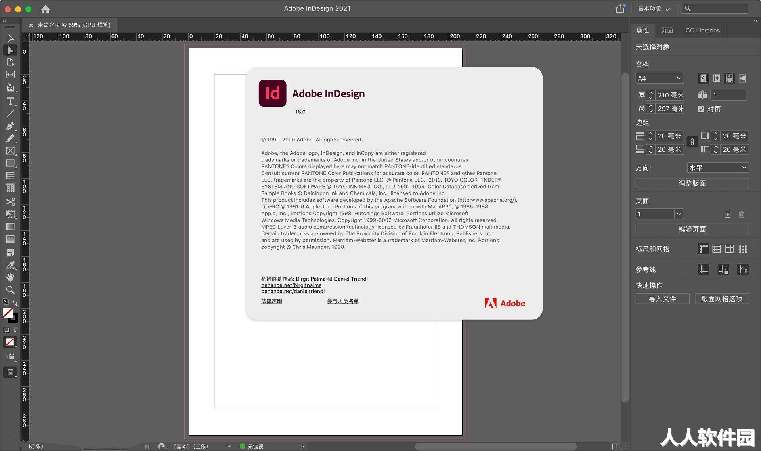
Task: Select the Rectangle Frame tool
Action: (10, 151)
